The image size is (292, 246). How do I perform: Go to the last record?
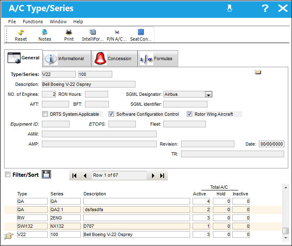[162, 175]
